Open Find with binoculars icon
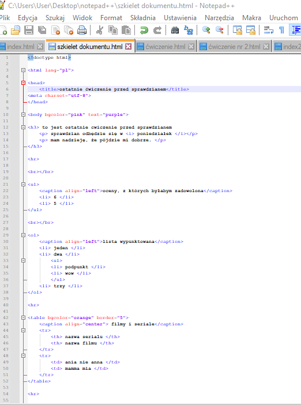 point(175,30)
